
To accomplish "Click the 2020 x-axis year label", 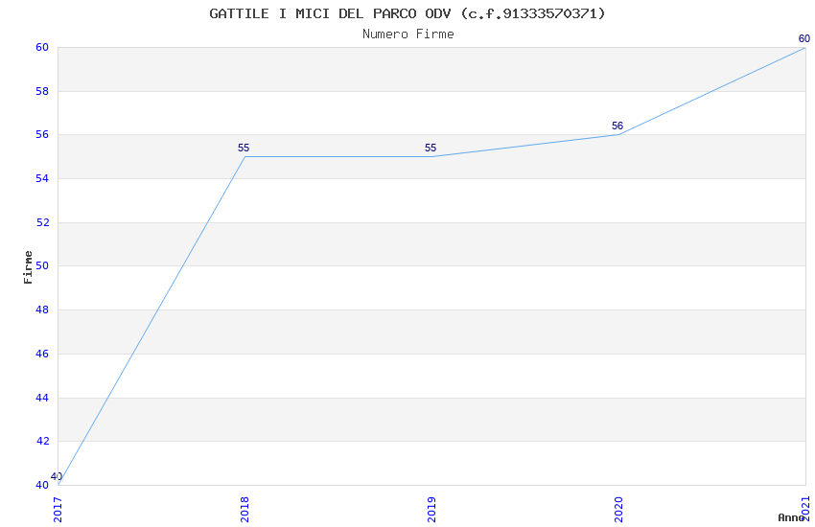I will tap(618, 509).
